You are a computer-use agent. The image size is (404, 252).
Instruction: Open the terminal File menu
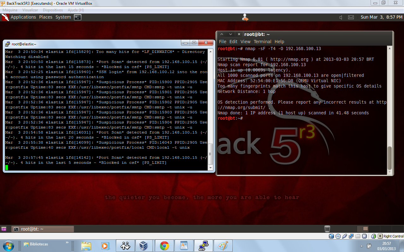click(223, 42)
